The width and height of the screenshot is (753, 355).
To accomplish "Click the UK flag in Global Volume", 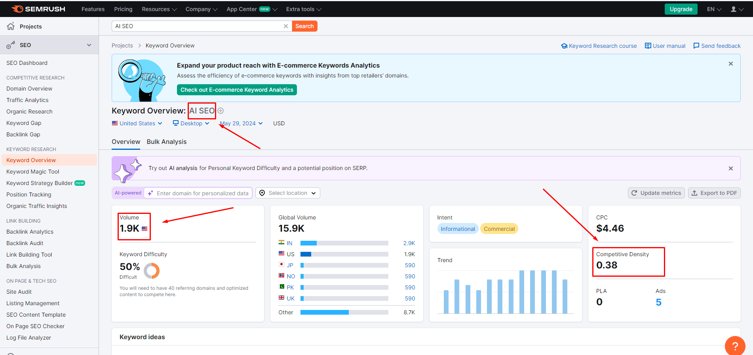I will point(281,298).
